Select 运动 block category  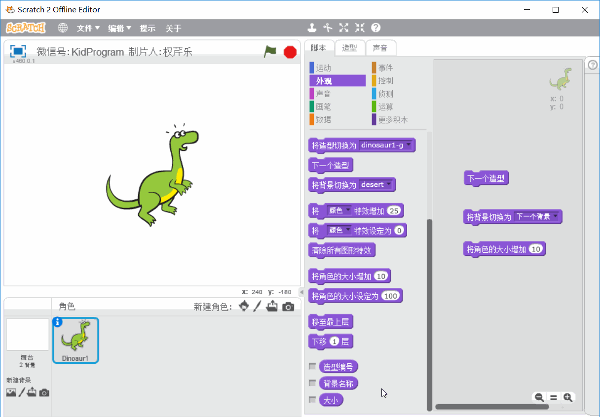click(x=337, y=68)
